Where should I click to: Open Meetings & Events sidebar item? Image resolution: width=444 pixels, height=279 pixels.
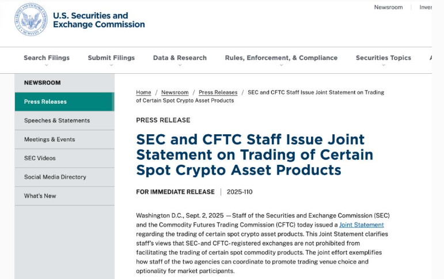(x=64, y=139)
